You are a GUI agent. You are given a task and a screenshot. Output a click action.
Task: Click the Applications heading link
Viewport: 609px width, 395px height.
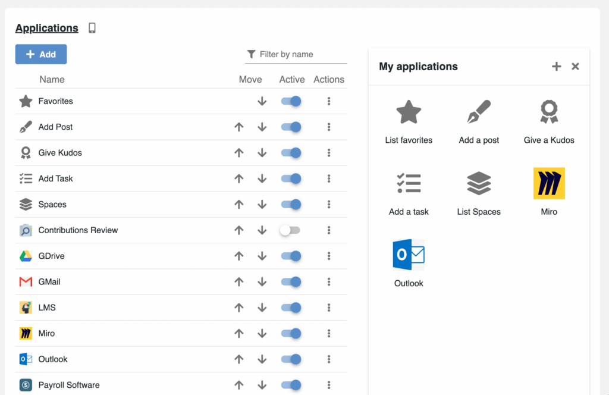pos(47,28)
